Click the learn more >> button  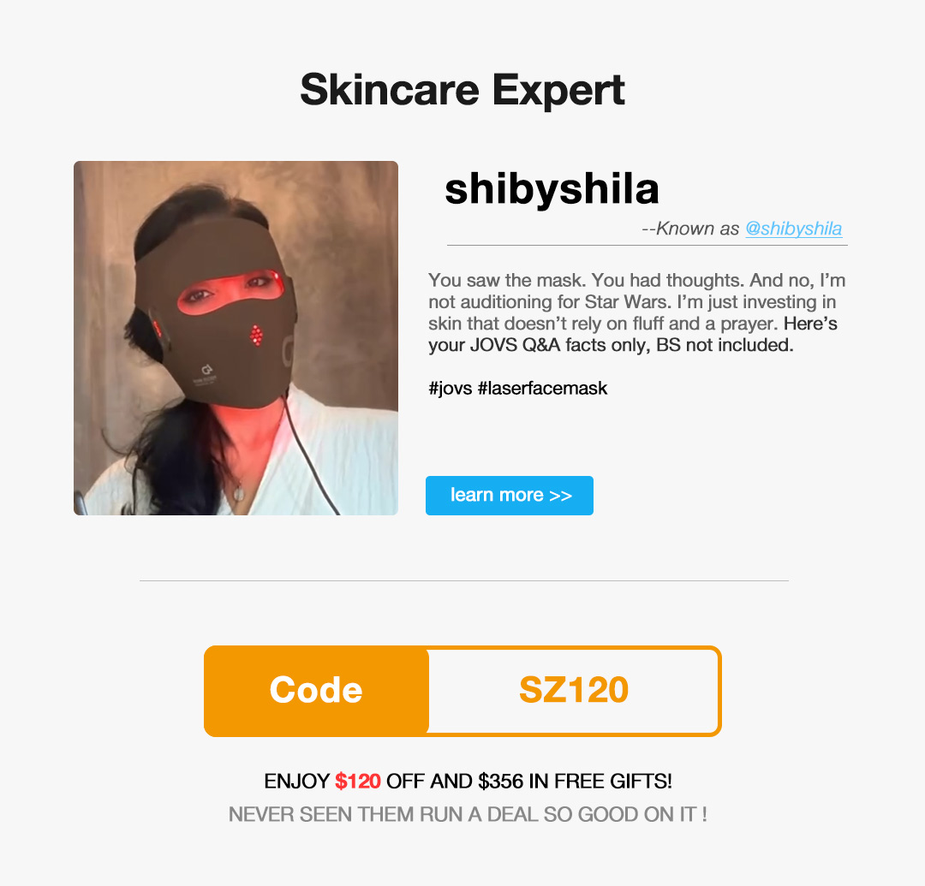coord(509,495)
